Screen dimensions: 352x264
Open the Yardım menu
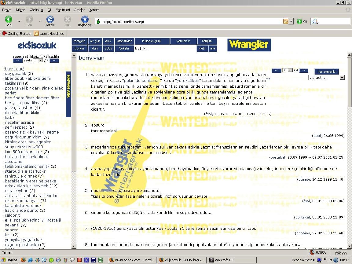(94, 10)
